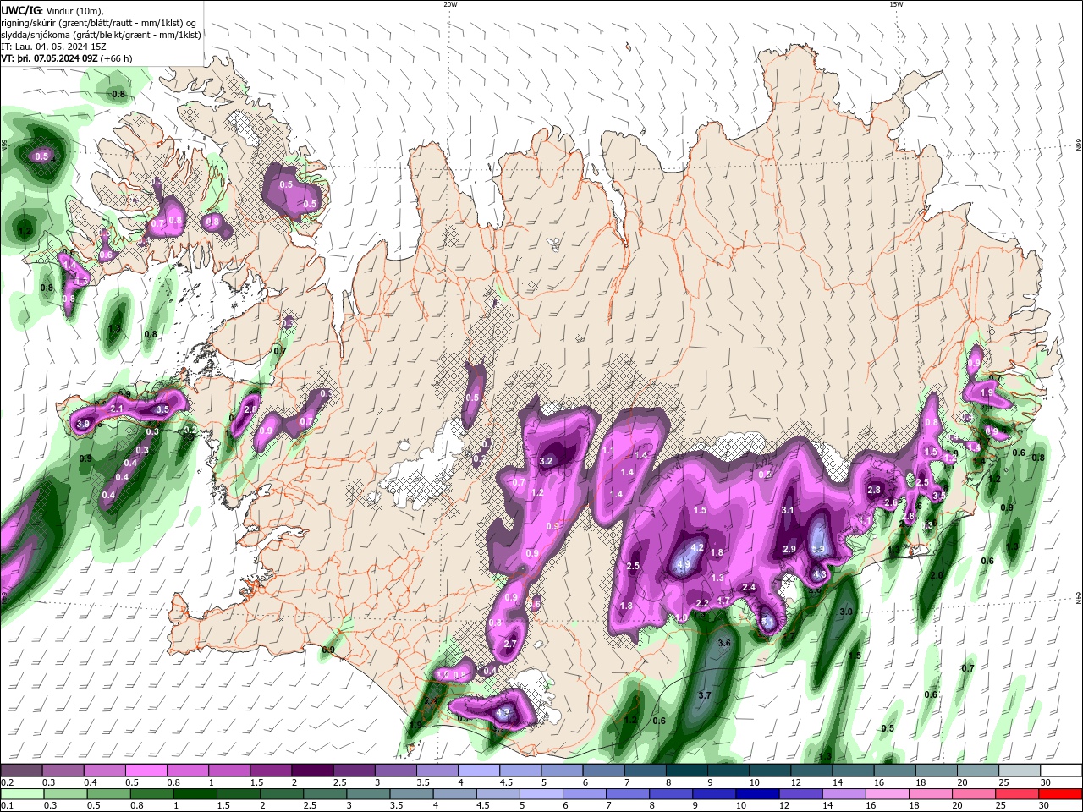1083x812 pixels.
Task: Click the 3.2 snowfall value on the map
Action: coord(546,461)
